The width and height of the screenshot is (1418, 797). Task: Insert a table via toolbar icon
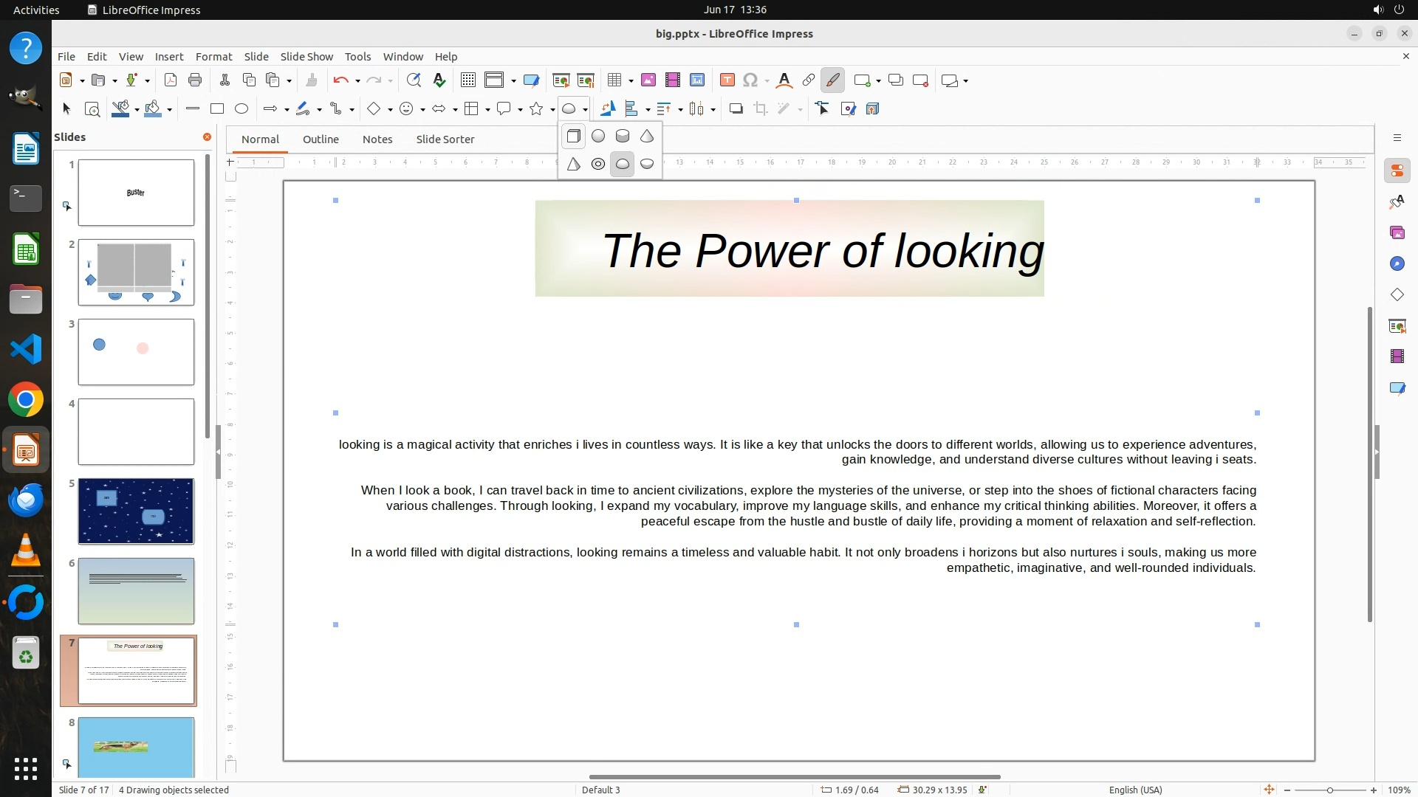pos(614,80)
